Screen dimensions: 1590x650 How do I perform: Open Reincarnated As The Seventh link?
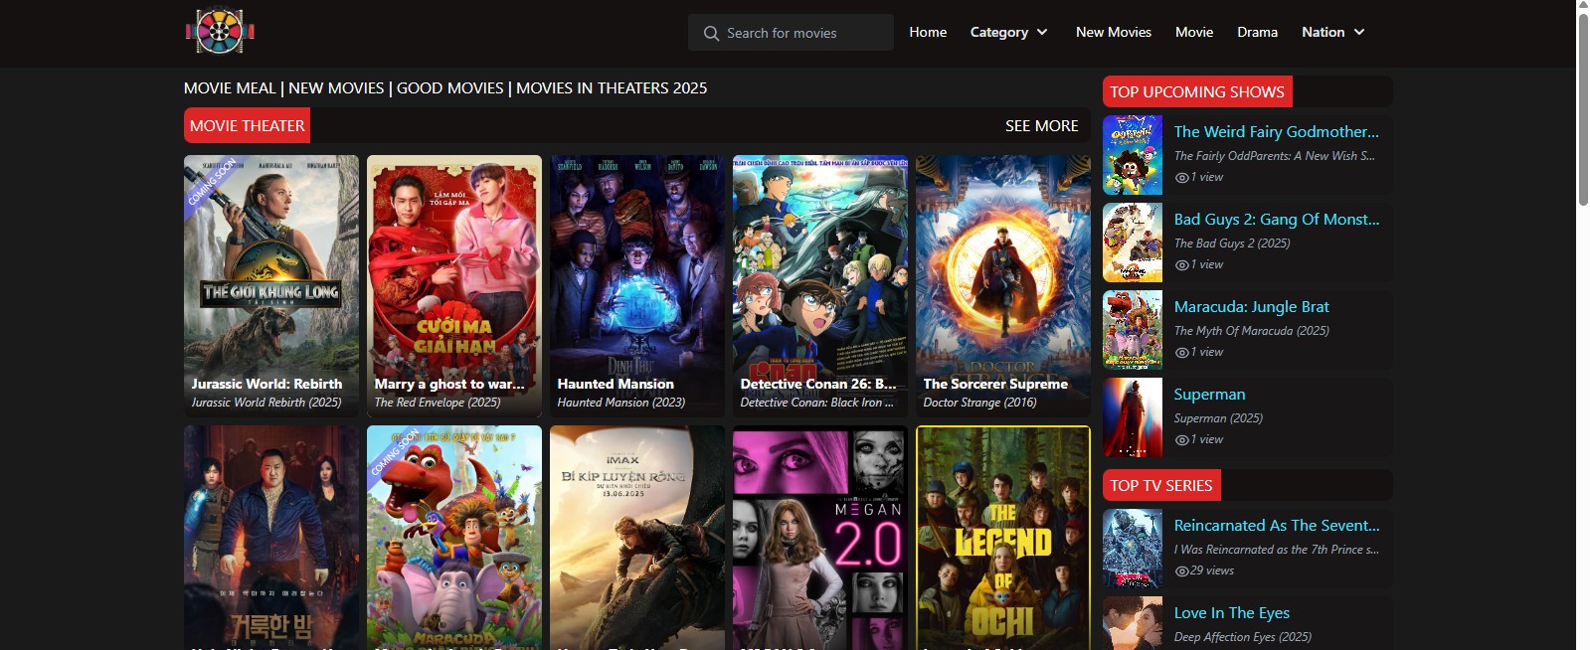point(1276,525)
